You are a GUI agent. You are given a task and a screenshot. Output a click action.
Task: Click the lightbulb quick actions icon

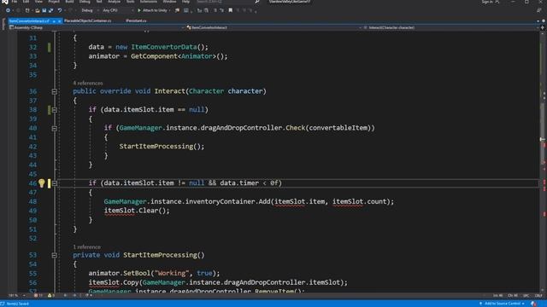click(x=42, y=183)
